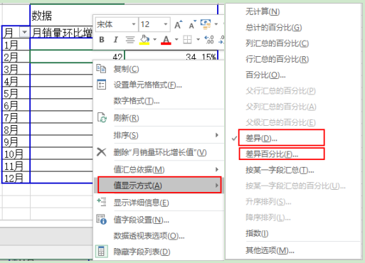This screenshot has width=365, height=263.
Task: Open the 值显示方式(A) submenu
Action: coord(159,185)
